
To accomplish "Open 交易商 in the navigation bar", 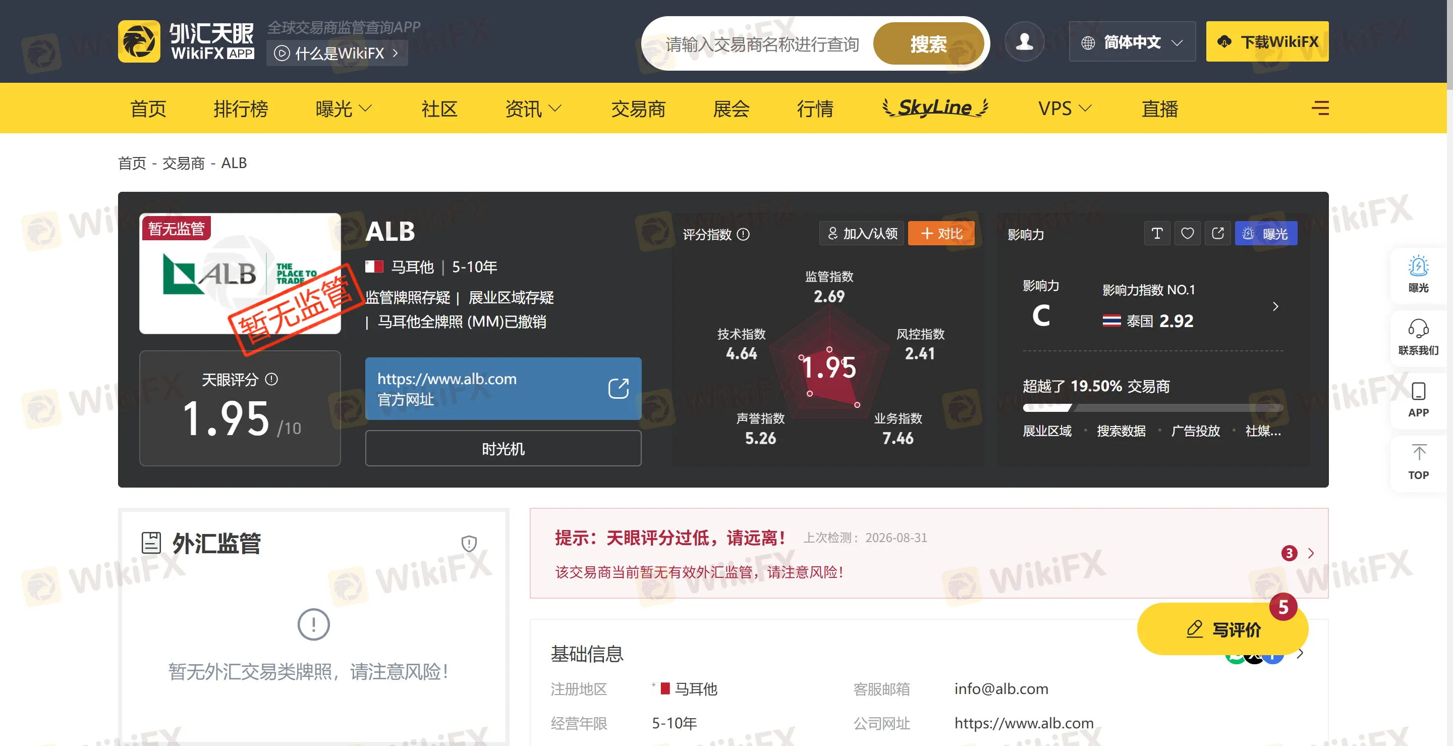I will click(x=638, y=109).
